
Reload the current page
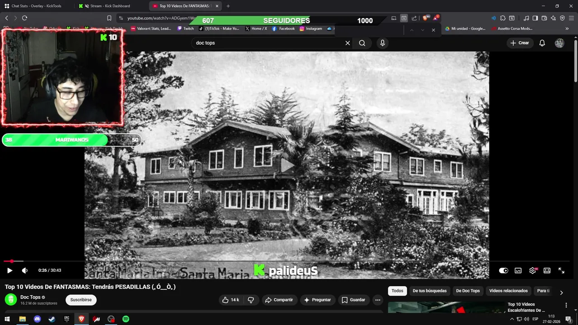(x=24, y=18)
